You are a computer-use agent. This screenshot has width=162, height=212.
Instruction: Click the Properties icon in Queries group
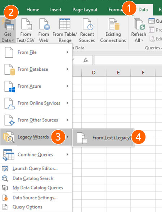152,30
